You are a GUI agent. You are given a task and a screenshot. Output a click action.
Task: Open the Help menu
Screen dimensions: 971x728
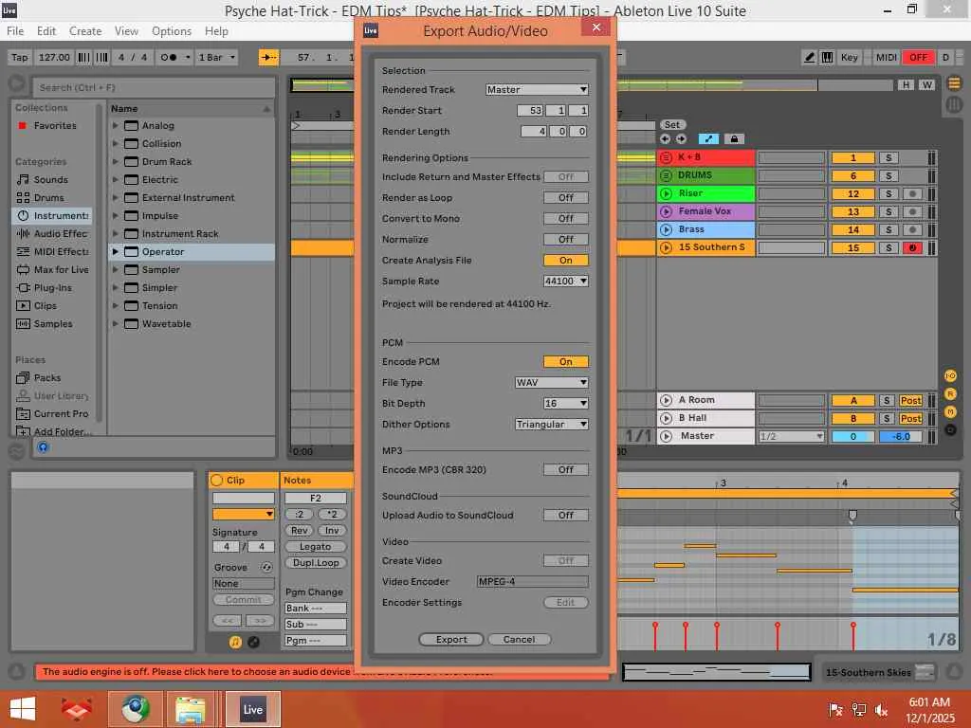(x=216, y=31)
